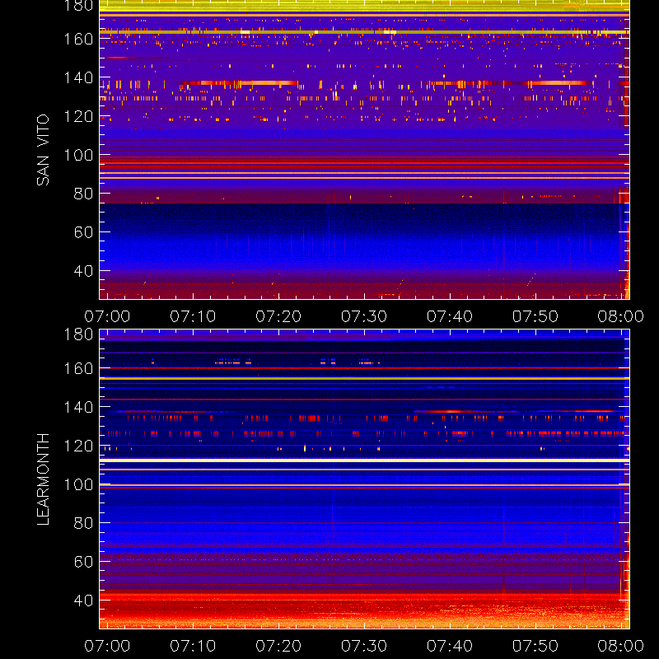Select the 80 label on the SAN VITO axis
This screenshot has height=659, width=659.
click(84, 194)
